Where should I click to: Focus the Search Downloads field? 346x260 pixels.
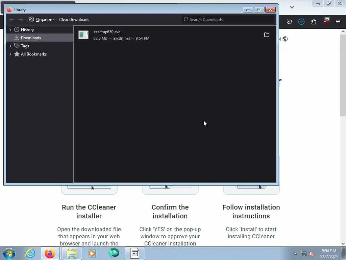(x=228, y=19)
